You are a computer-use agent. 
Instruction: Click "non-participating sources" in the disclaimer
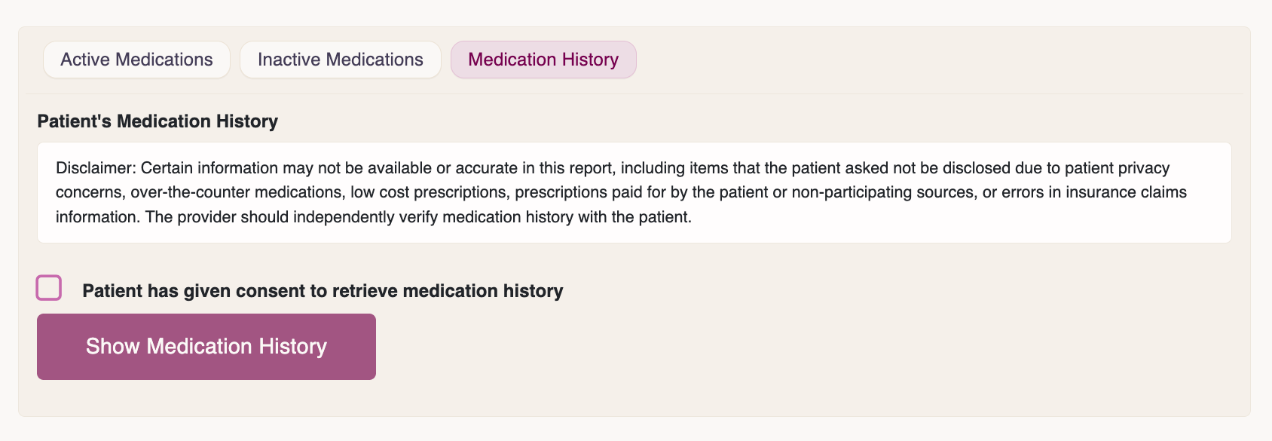[x=884, y=192]
